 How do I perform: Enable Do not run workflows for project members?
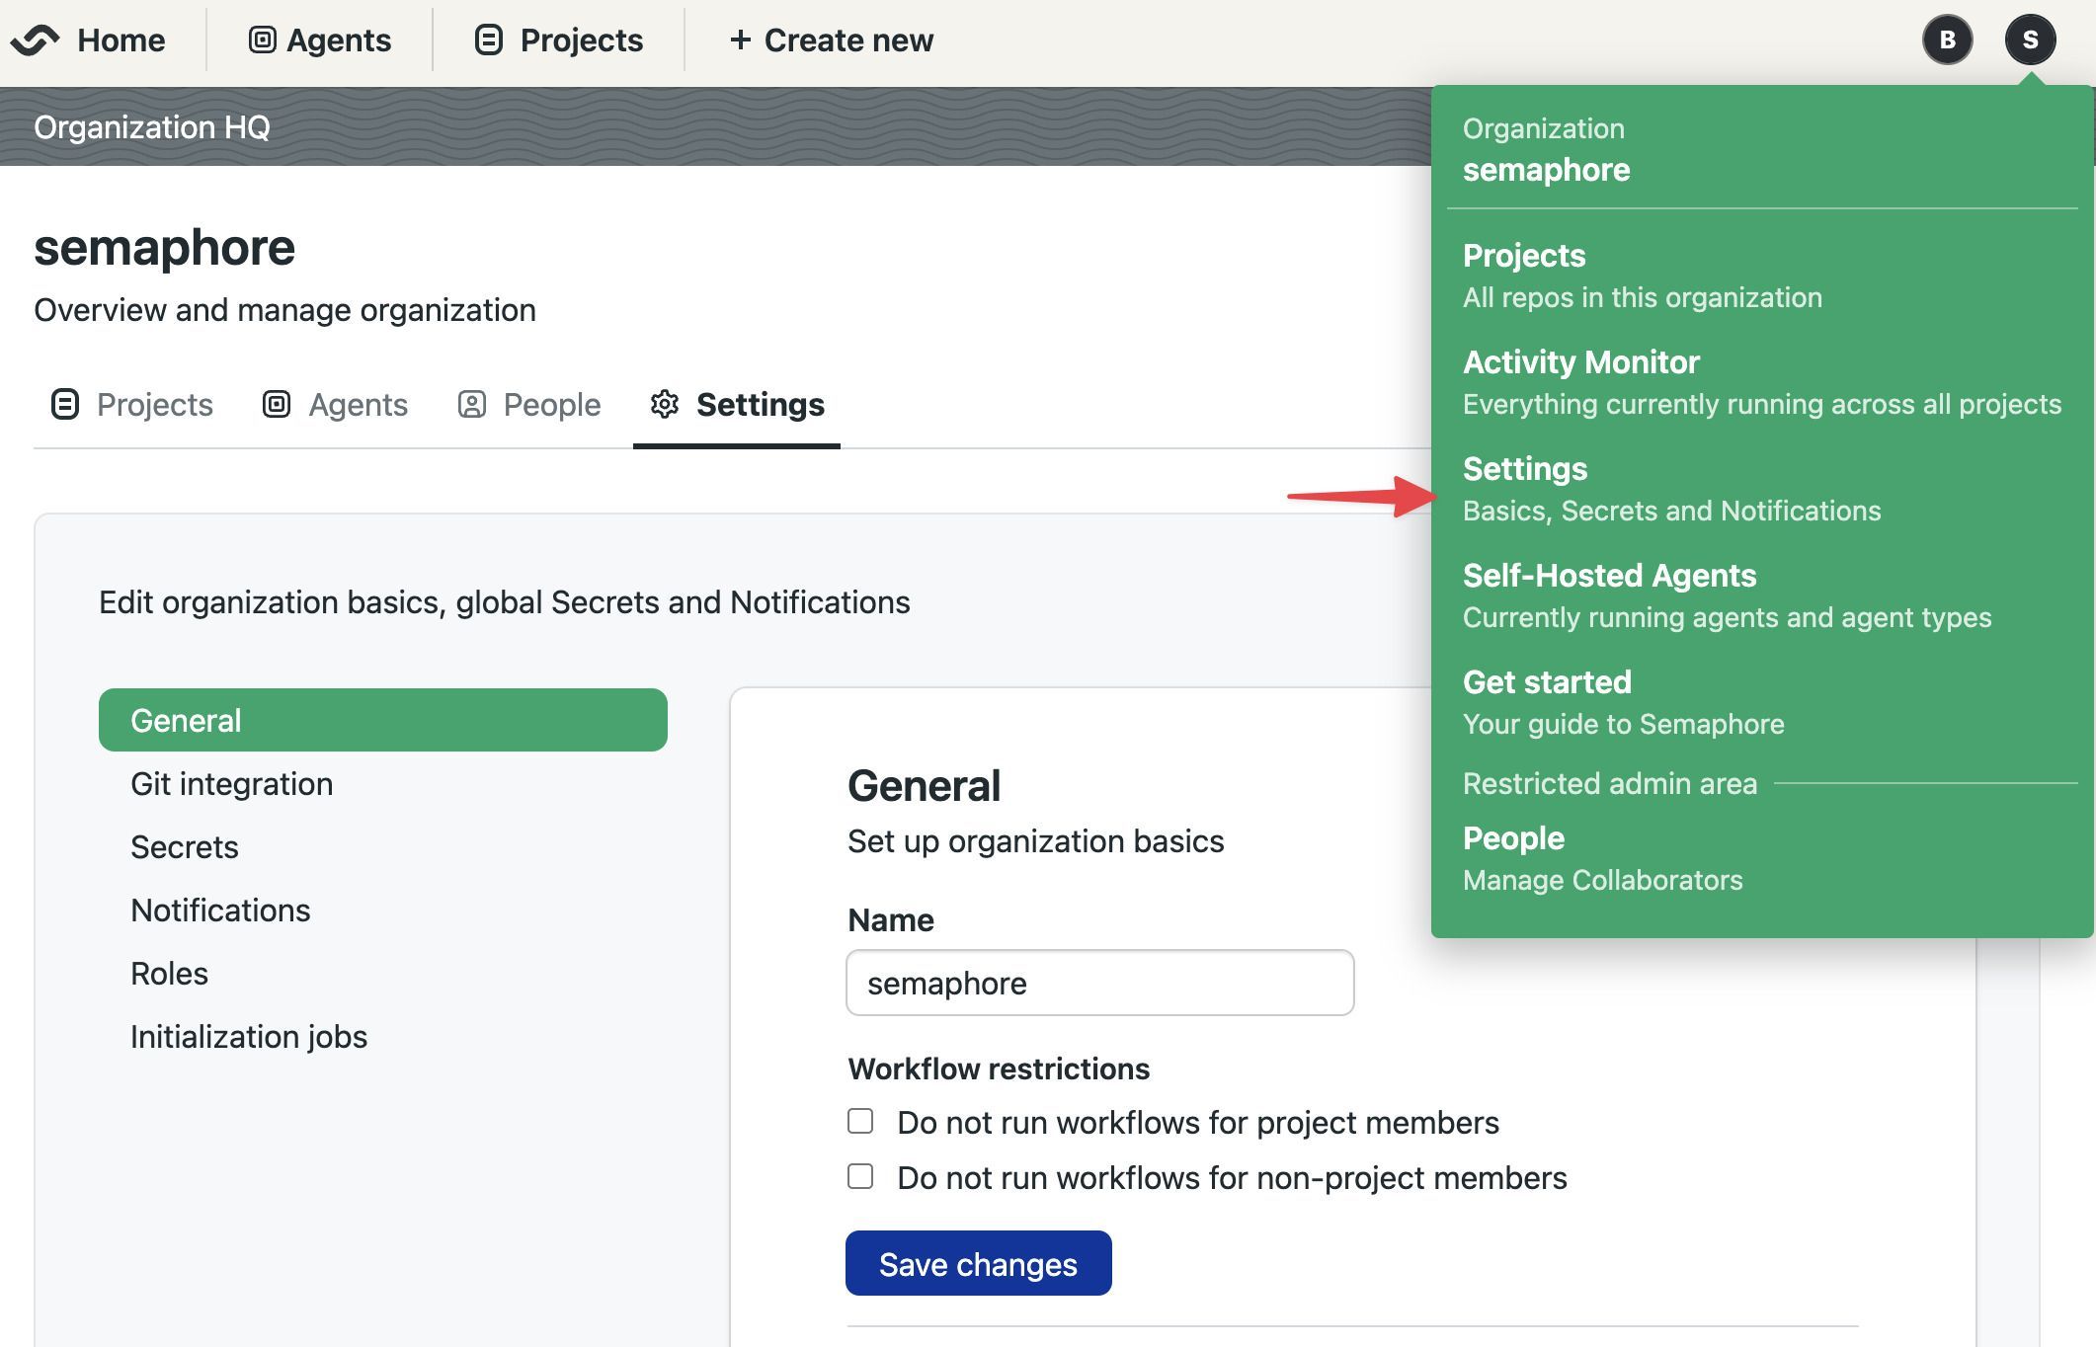(860, 1122)
